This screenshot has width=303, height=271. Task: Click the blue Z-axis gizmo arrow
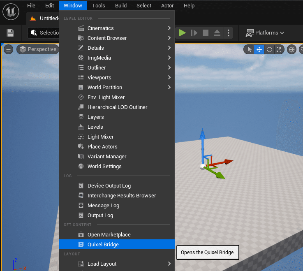pos(202,135)
